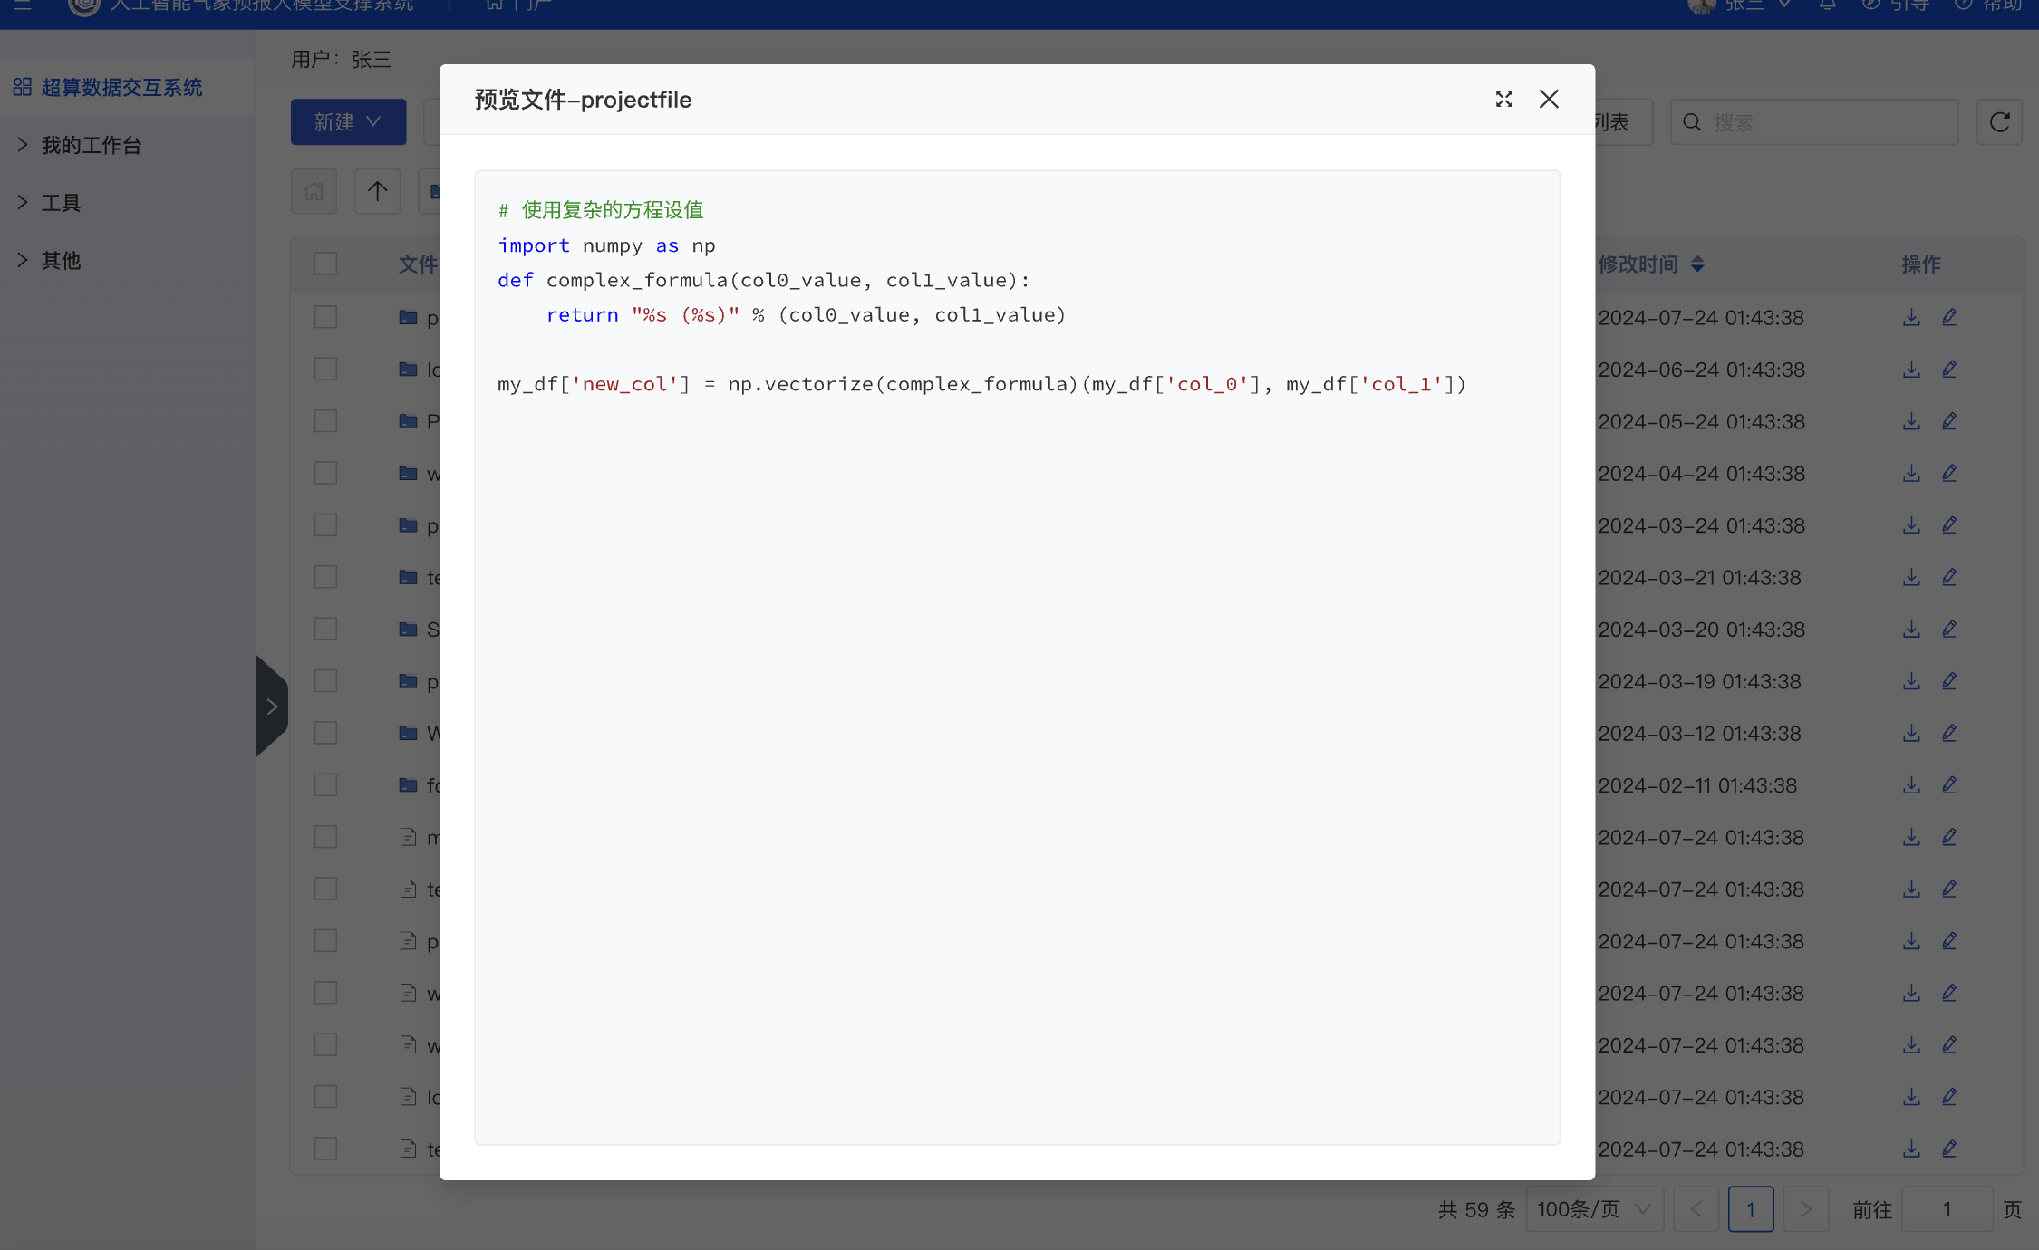Expand the 工具 sidebar menu
This screenshot has width=2039, height=1250.
click(x=61, y=203)
